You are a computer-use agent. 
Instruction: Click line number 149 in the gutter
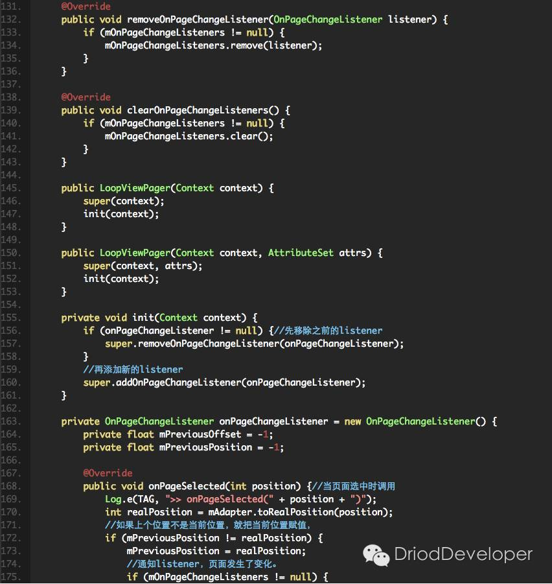click(10, 240)
